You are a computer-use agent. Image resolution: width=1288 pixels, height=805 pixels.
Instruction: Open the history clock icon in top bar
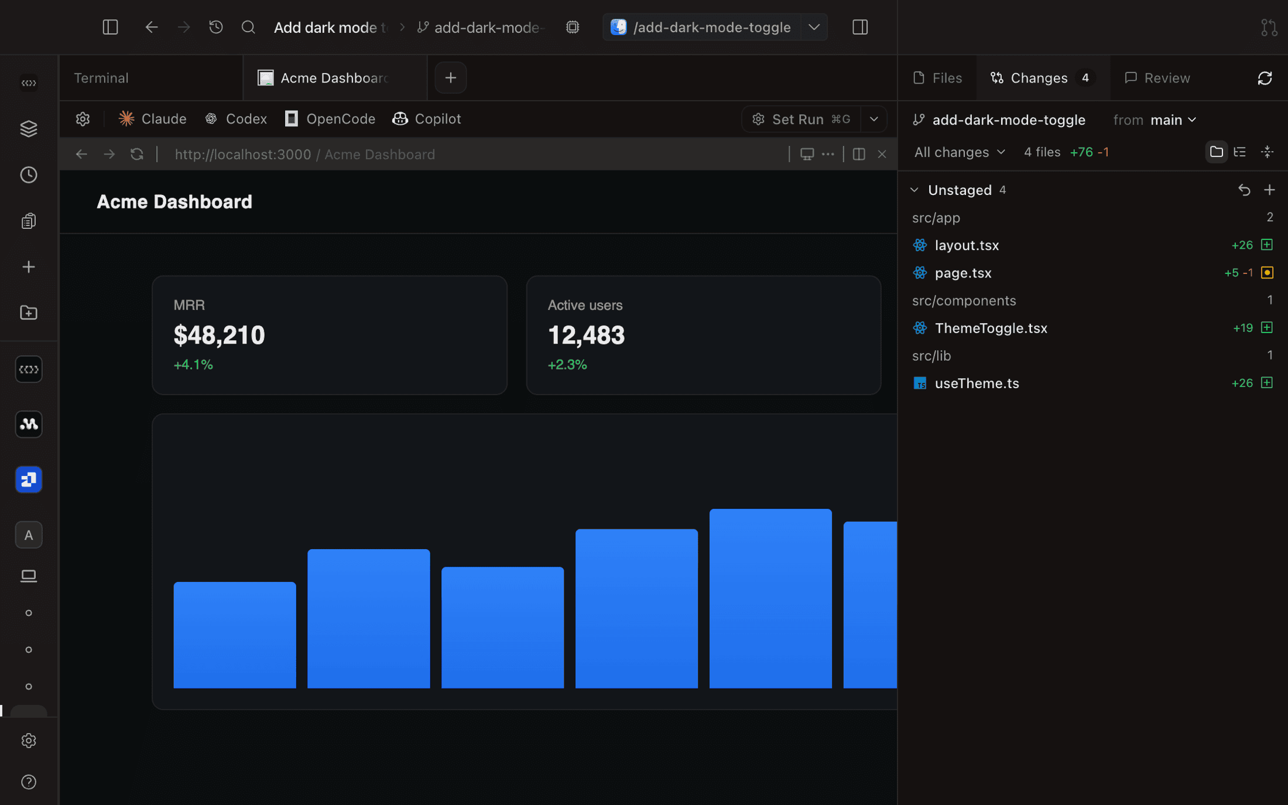click(x=216, y=27)
